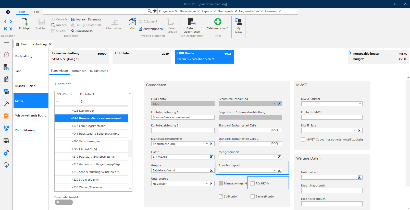Viewport: 410px width, 210px height.
Task: Close the Finanzbuchhaltung document tab
Action: (x=50, y=44)
